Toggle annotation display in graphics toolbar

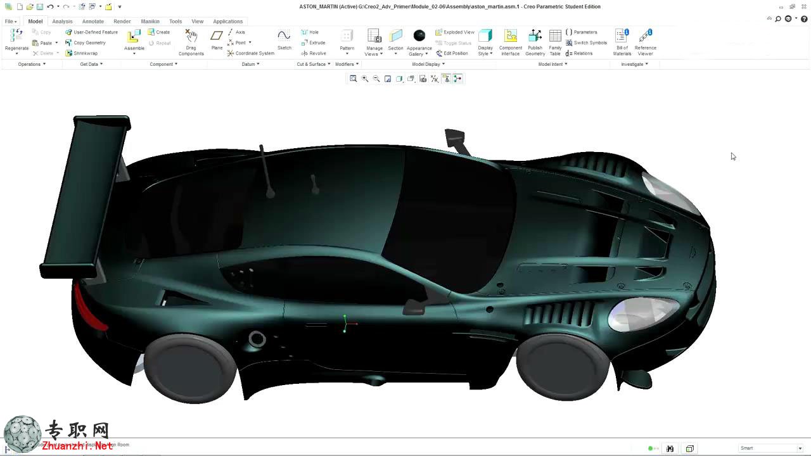(446, 79)
